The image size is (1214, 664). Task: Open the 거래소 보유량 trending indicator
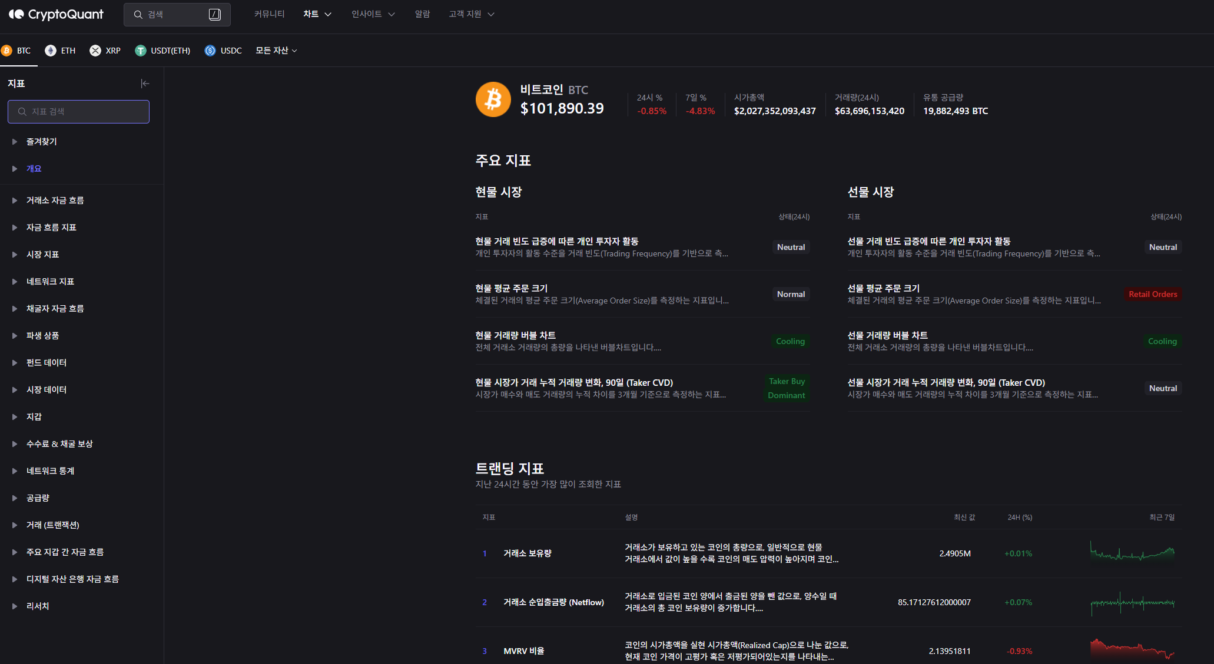527,553
